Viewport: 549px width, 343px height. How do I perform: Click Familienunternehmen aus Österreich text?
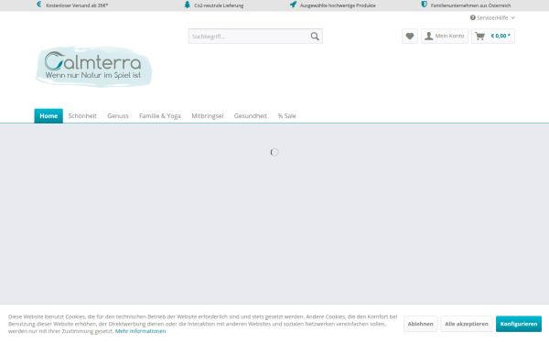pos(470,5)
